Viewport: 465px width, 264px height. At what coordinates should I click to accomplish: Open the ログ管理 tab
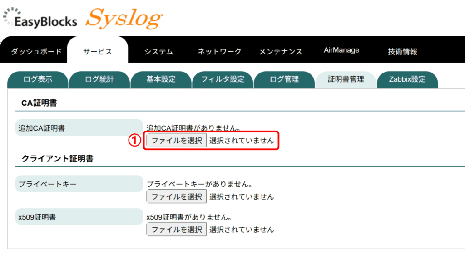click(x=284, y=79)
